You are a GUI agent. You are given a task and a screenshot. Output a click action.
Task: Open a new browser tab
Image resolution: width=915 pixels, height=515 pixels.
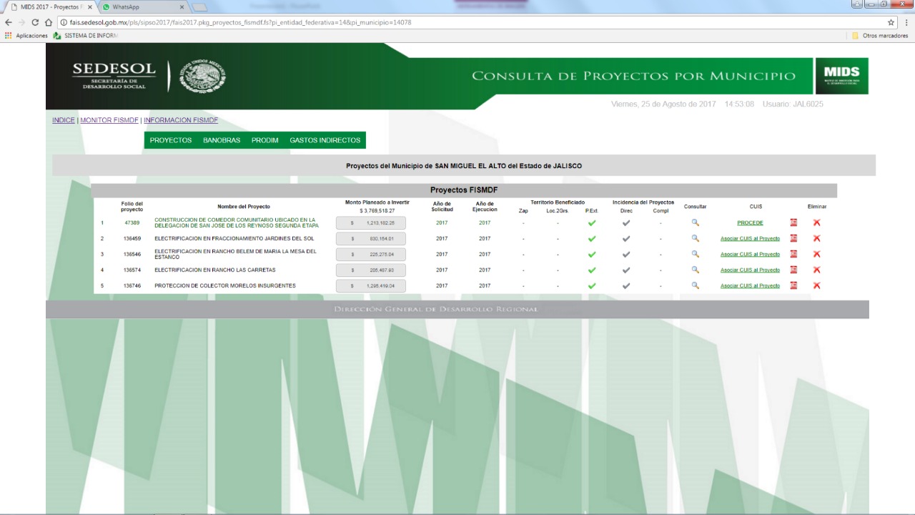click(199, 7)
